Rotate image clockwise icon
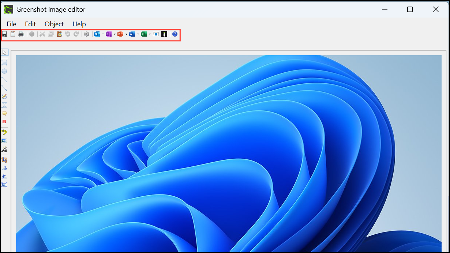 pos(4,168)
